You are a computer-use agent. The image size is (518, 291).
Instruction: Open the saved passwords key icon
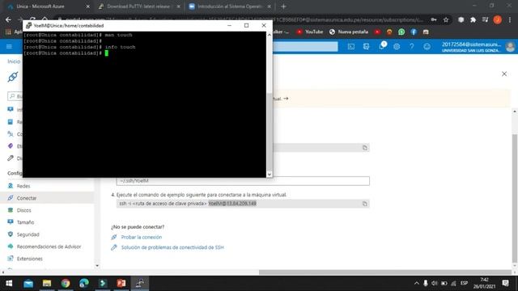434,19
